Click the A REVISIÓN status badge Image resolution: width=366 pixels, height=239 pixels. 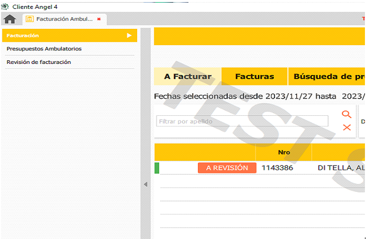(227, 168)
